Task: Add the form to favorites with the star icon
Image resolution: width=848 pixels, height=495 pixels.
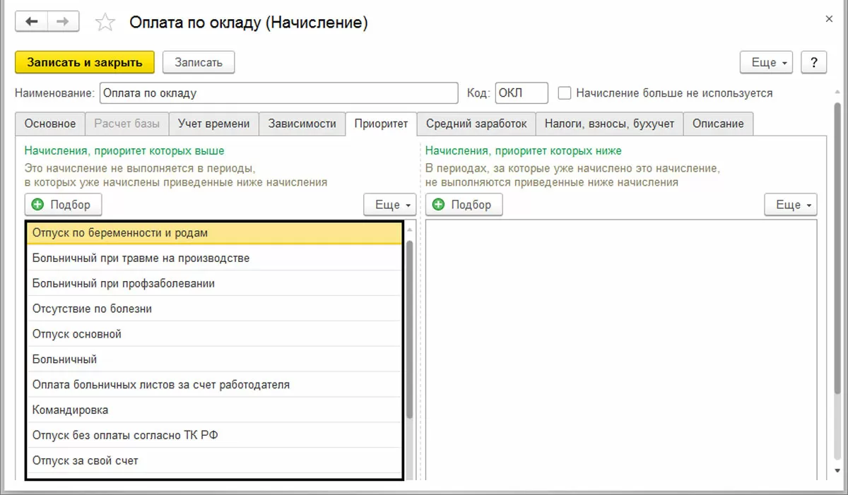Action: click(105, 23)
